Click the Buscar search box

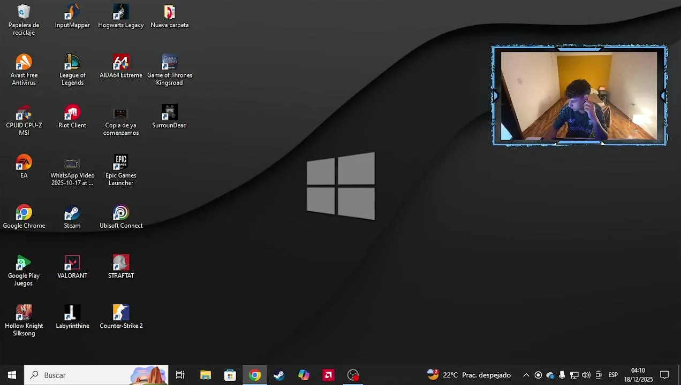pos(96,375)
